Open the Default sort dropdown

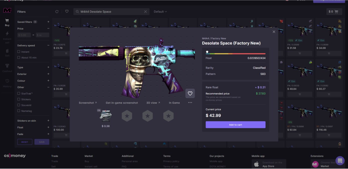tap(160, 12)
